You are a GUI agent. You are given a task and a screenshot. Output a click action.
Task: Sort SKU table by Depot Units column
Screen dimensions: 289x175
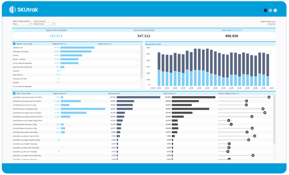pyautogui.click(x=60, y=93)
